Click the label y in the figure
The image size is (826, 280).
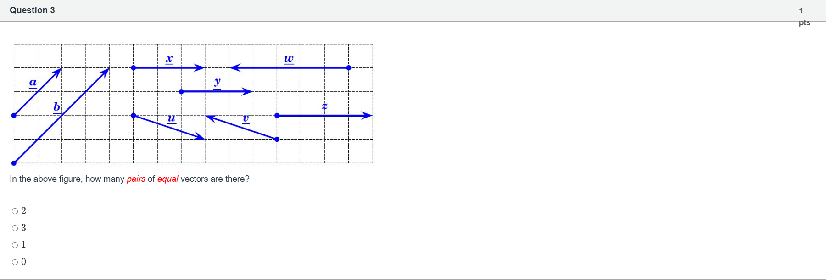tap(218, 82)
